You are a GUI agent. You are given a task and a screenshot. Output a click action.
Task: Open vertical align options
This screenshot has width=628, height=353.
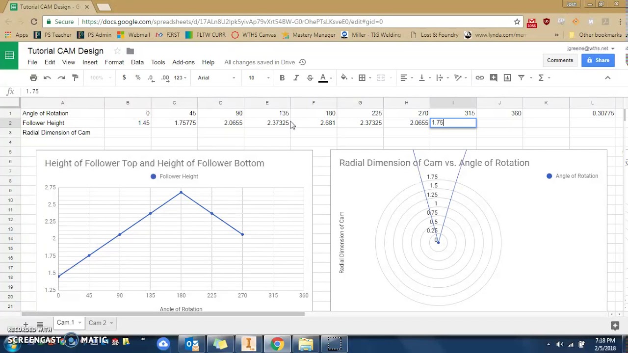tap(422, 77)
